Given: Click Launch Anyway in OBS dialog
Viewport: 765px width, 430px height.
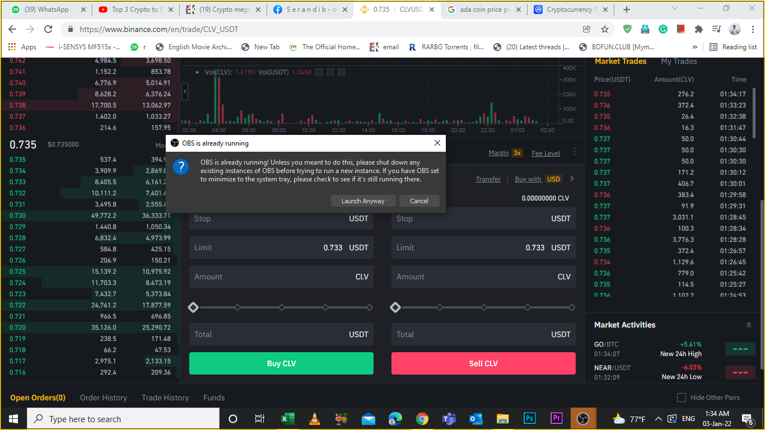Looking at the screenshot, I should click(363, 201).
